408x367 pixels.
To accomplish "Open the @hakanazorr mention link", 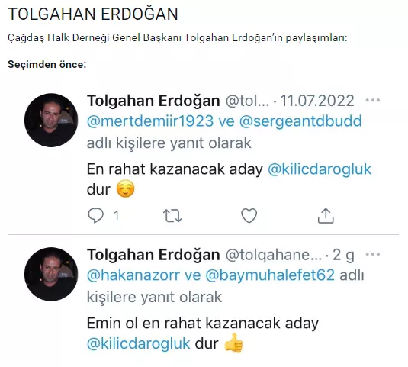I will coord(133,275).
